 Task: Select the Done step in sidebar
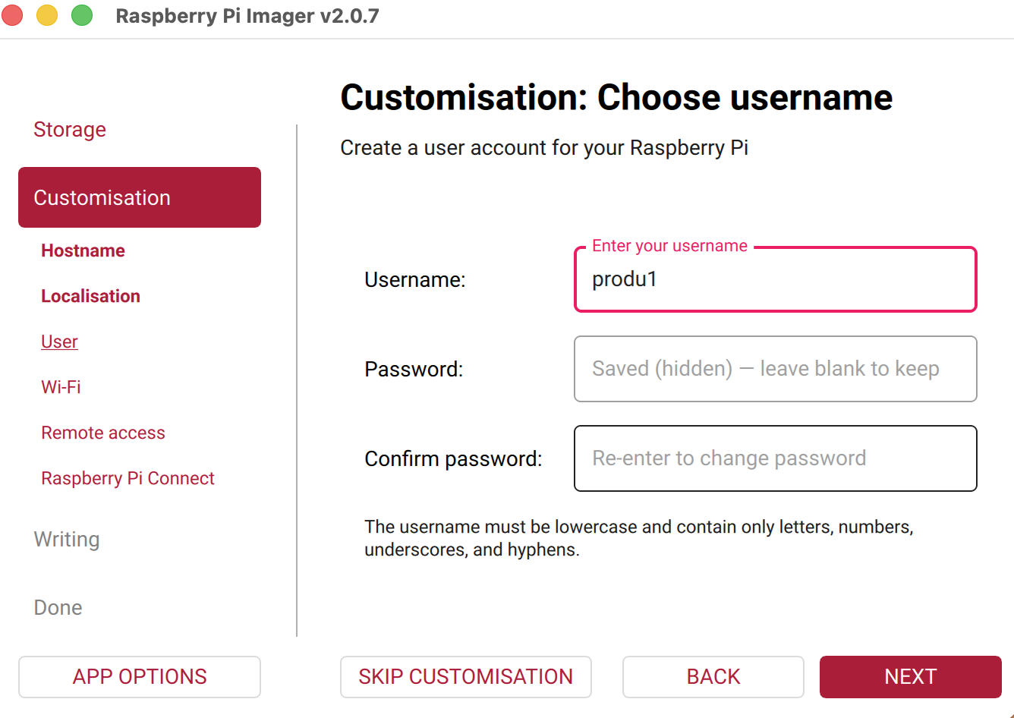coord(58,608)
